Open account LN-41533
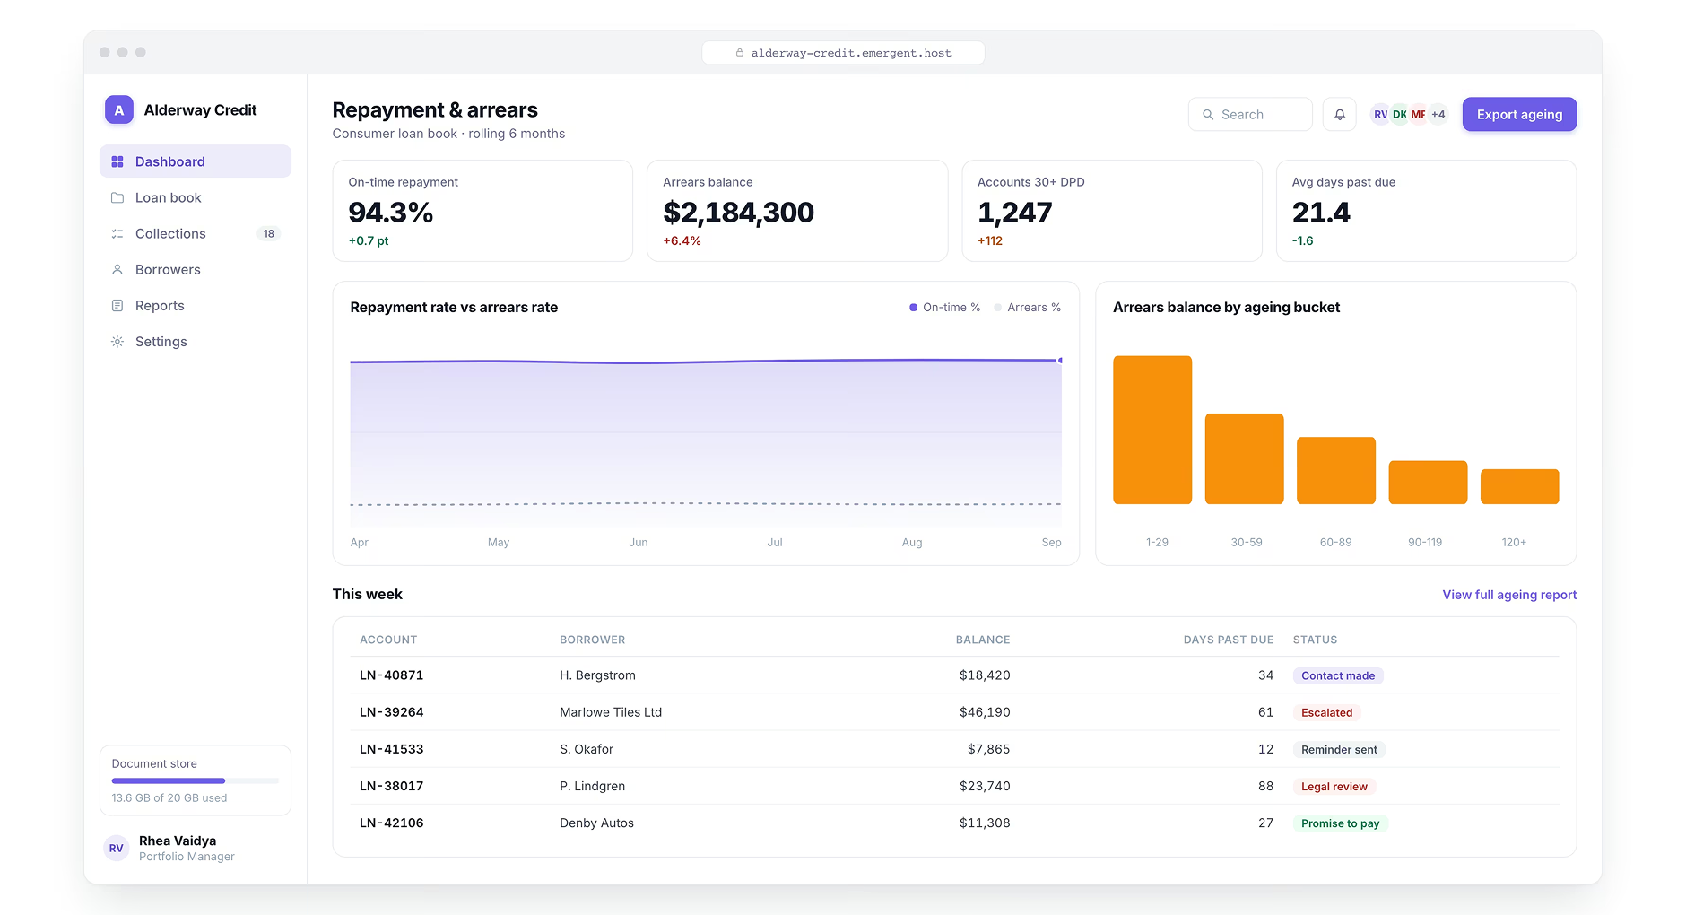Image resolution: width=1686 pixels, height=915 pixels. click(391, 749)
